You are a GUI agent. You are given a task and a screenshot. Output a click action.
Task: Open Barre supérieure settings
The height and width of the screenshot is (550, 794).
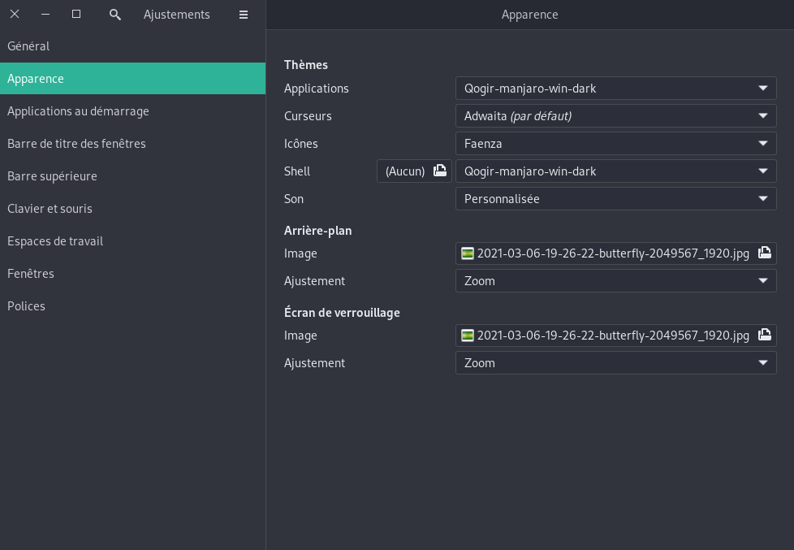point(132,176)
